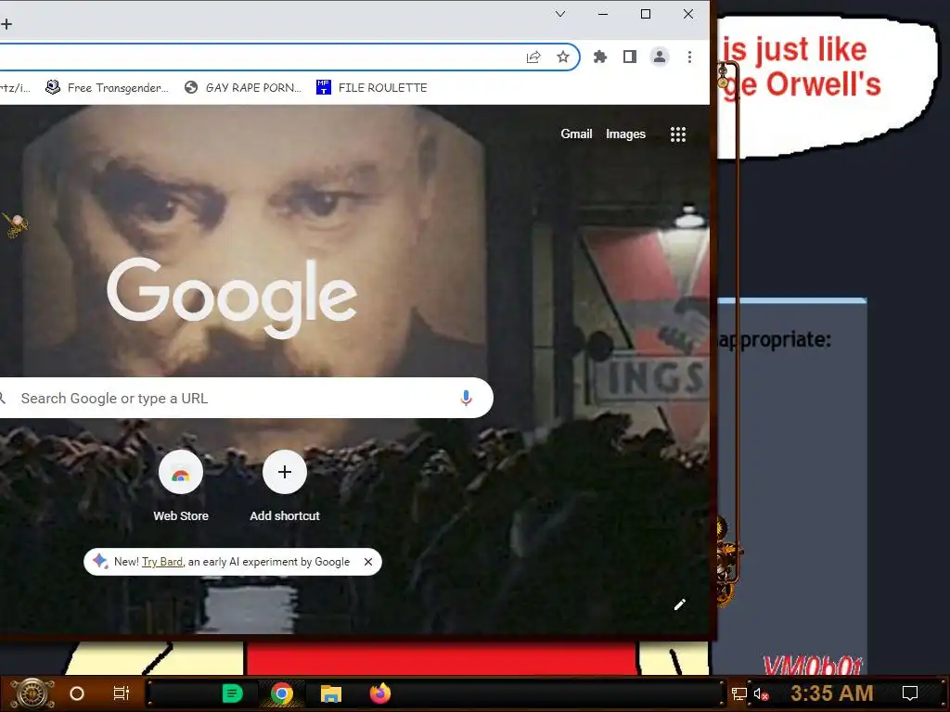Image resolution: width=950 pixels, height=712 pixels.
Task: Click the Add shortcut button
Action: 285,486
